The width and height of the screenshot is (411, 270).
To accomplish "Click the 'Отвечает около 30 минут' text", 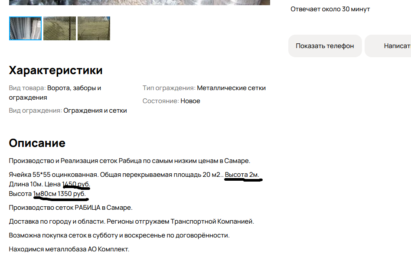I will [x=330, y=9].
